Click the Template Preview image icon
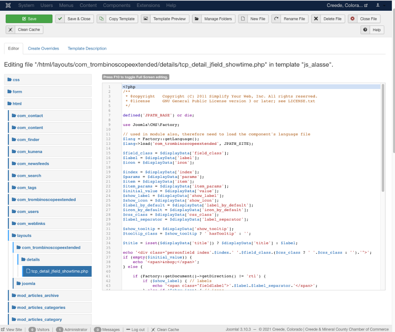Viewport: 395px width, 332px height. 145,19
